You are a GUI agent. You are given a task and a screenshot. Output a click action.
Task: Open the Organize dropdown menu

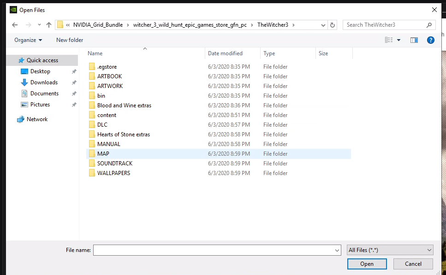[28, 40]
